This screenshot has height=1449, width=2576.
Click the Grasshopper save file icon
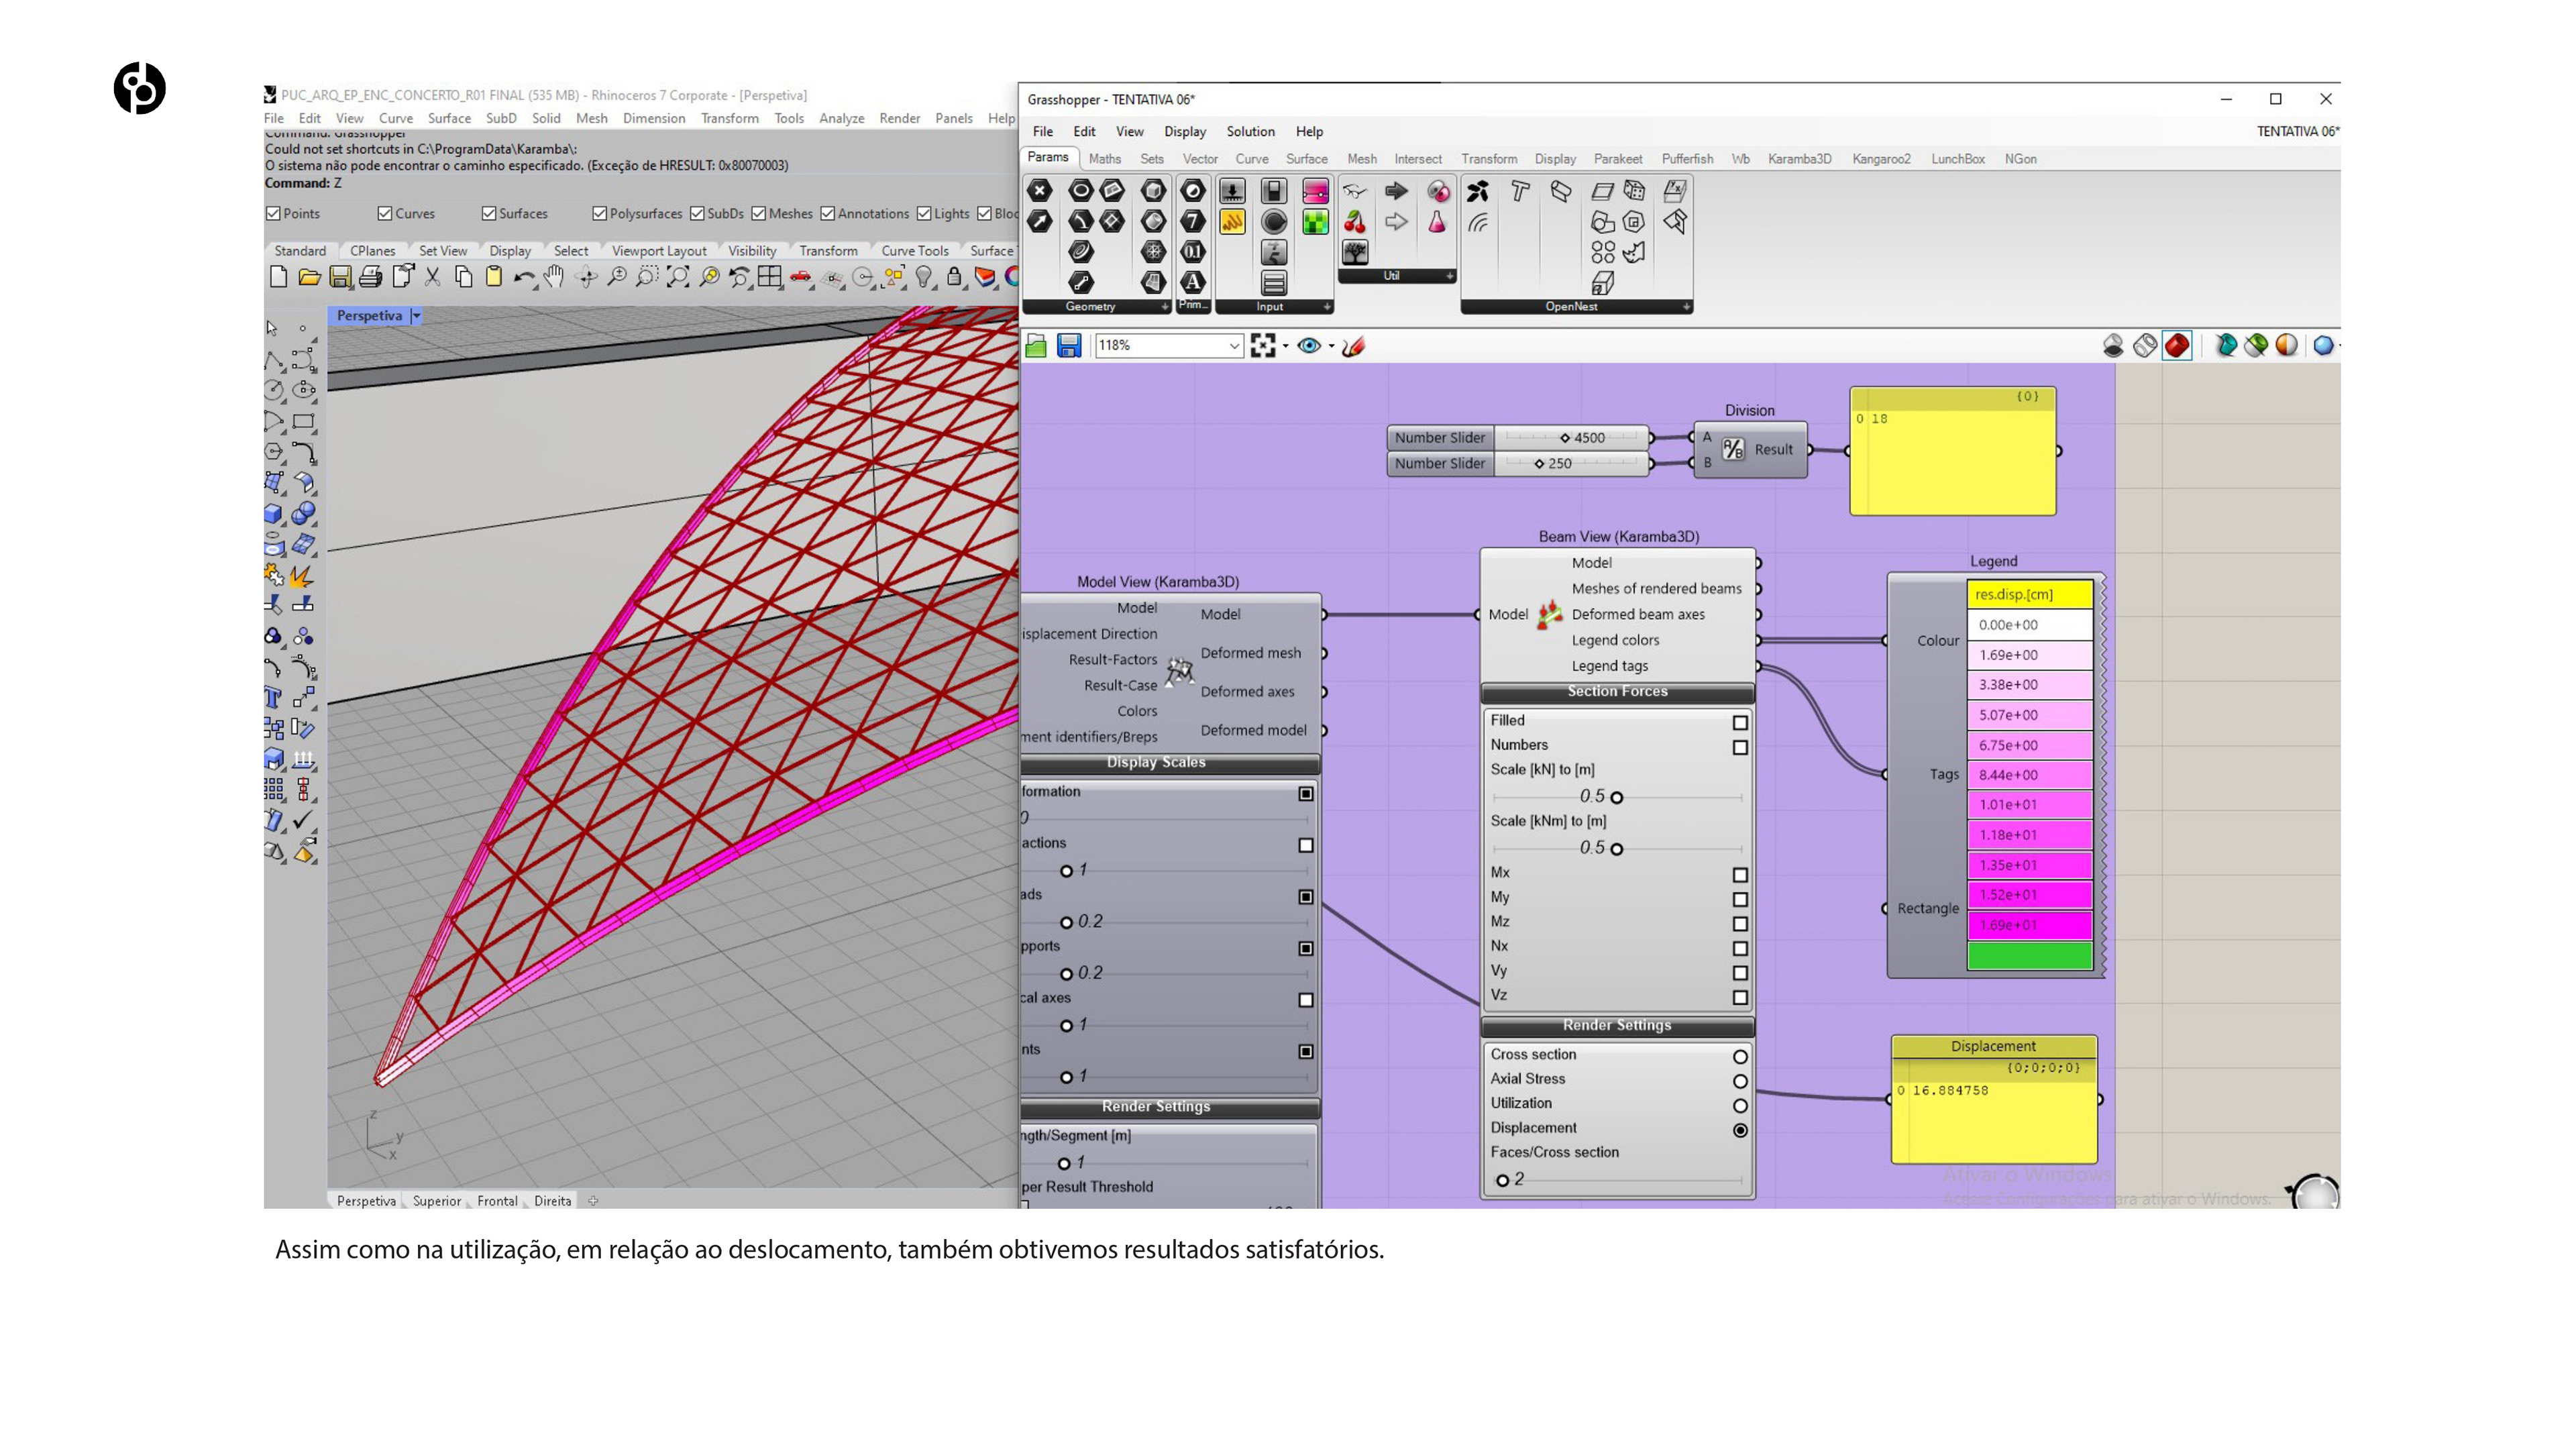tap(1069, 346)
